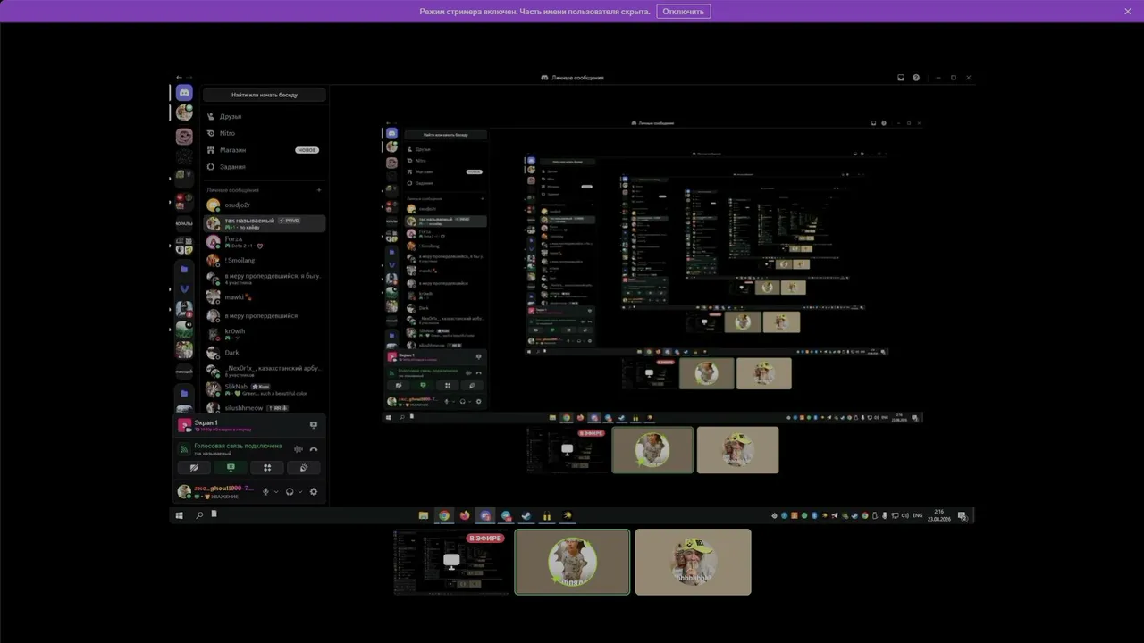This screenshot has width=1144, height=643.
Task: Click ENG language indicator in outermost system tray
Action: click(917, 515)
